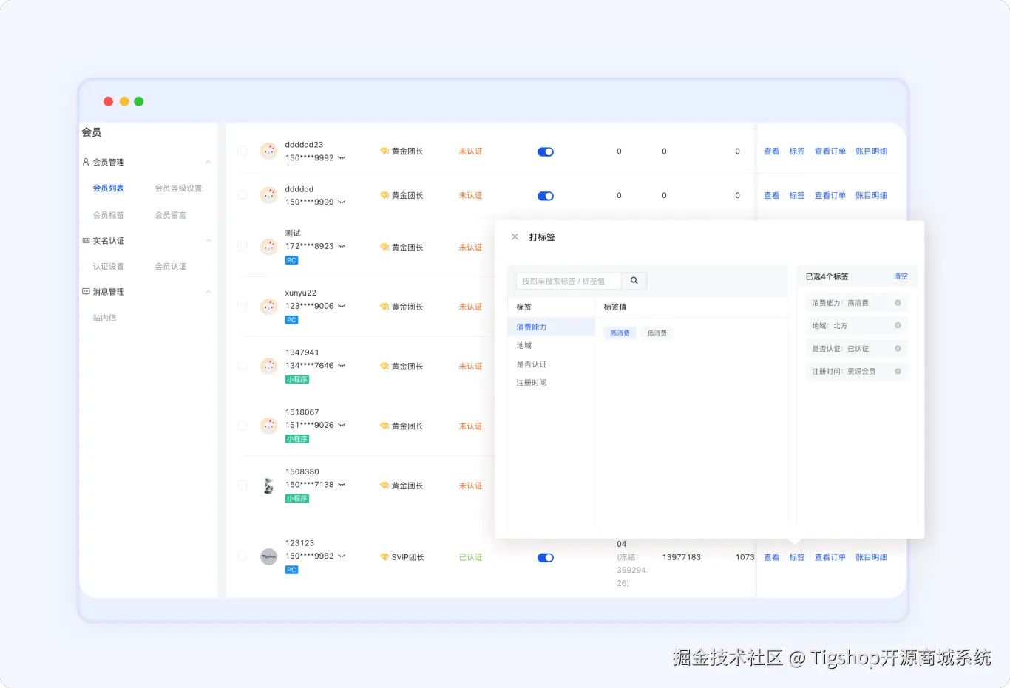Click the Tigshop avatar of member 123123

click(x=269, y=556)
